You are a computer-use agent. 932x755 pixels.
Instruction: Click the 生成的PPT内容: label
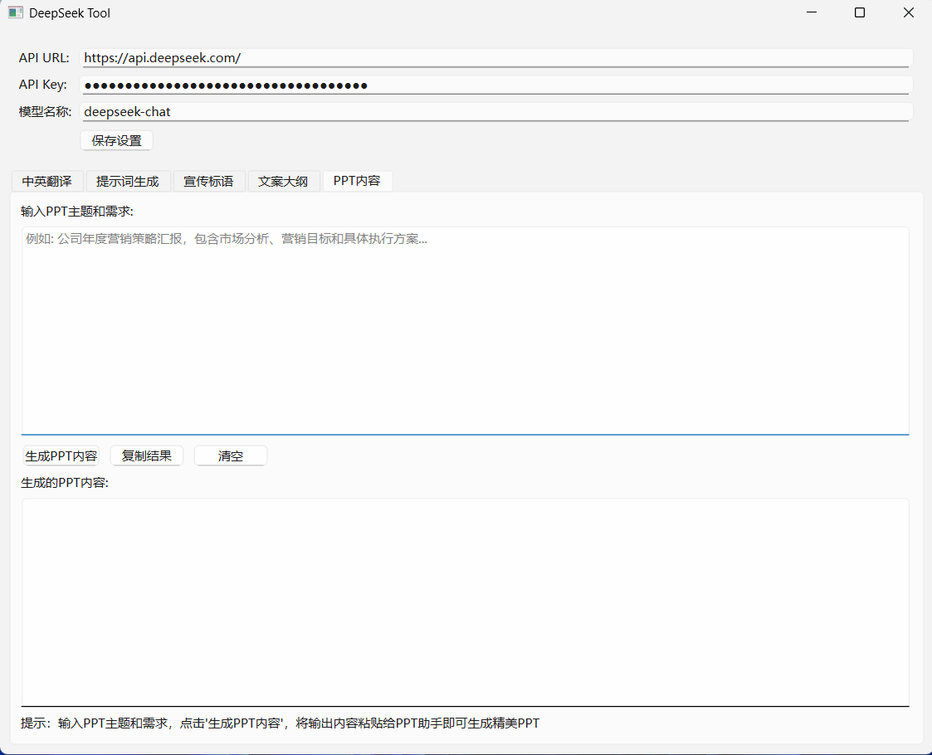click(65, 483)
